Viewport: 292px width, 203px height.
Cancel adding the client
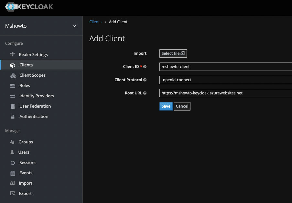tap(182, 106)
